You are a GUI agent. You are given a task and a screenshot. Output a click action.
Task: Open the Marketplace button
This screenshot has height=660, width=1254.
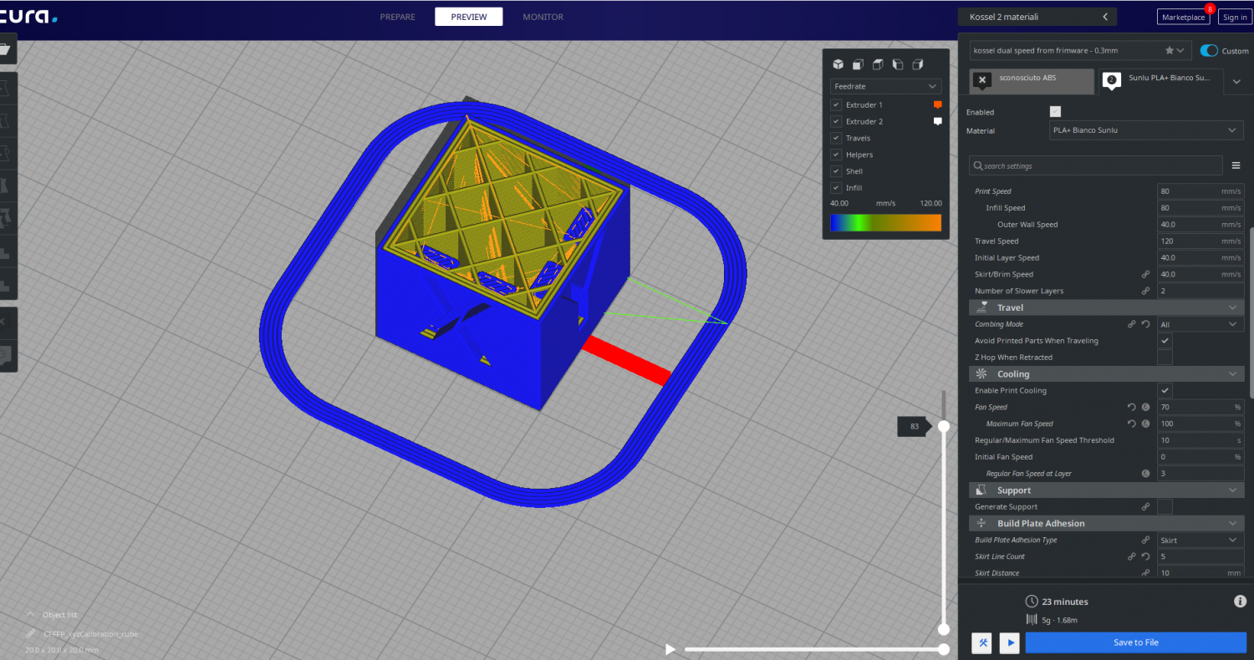[1182, 17]
